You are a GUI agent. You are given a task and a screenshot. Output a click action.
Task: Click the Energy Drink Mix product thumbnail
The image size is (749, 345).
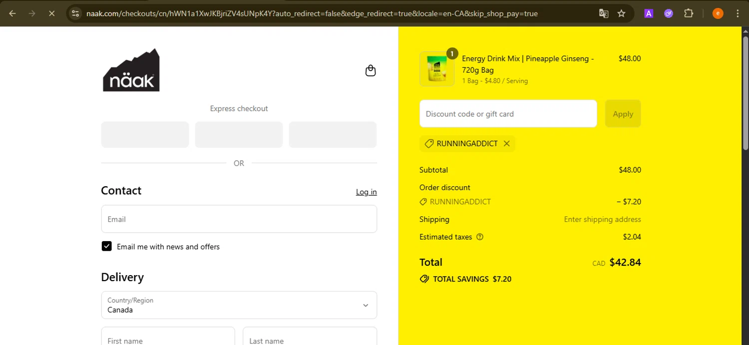tap(437, 69)
